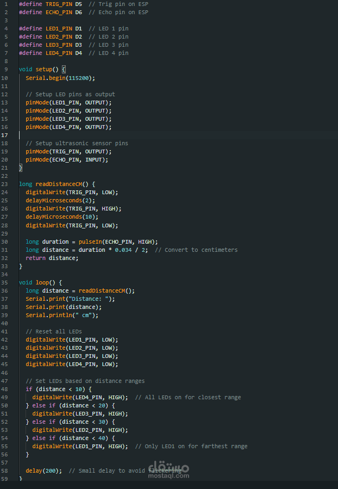The image size is (338, 489).
Task: Click the pulseIn(ECHO_PIN, HIGH) call
Action: coord(116,242)
